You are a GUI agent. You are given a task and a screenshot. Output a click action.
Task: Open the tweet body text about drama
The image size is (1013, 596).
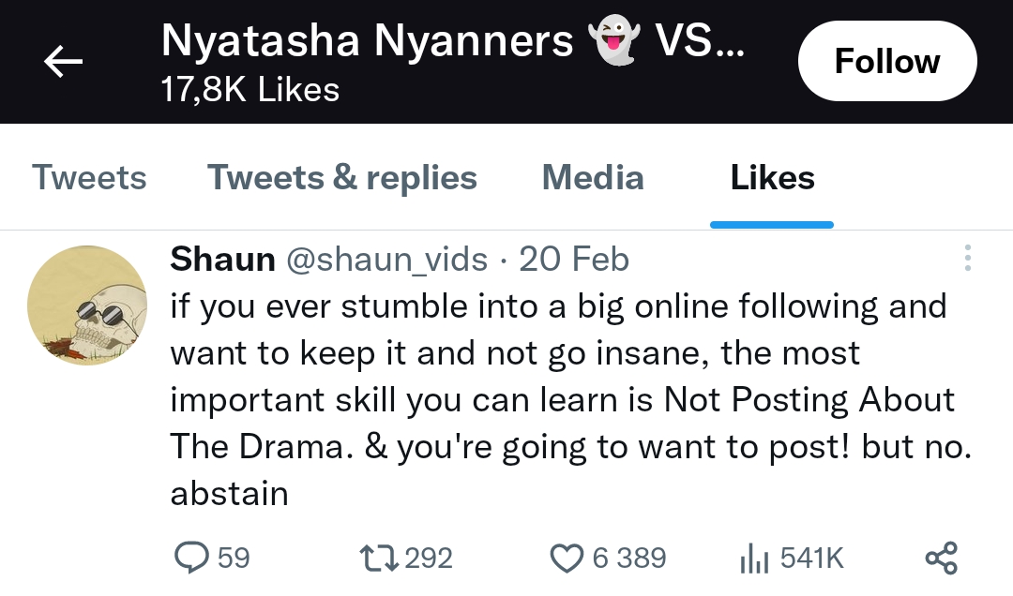point(563,399)
